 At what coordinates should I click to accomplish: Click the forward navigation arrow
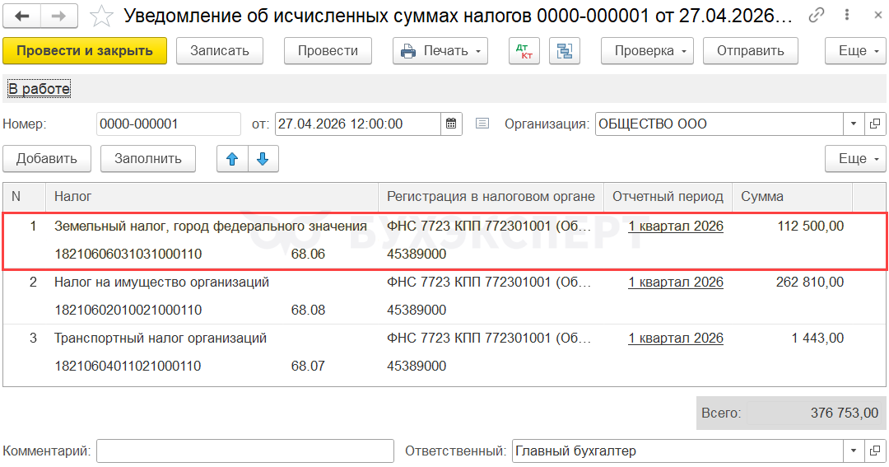click(58, 16)
